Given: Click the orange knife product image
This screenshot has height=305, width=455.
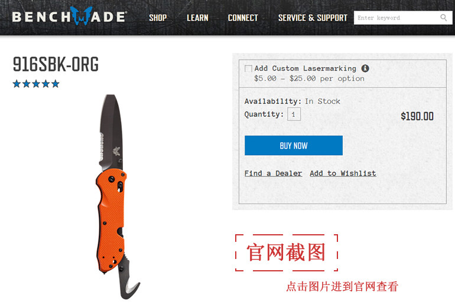Looking at the screenshot, I should [x=116, y=197].
